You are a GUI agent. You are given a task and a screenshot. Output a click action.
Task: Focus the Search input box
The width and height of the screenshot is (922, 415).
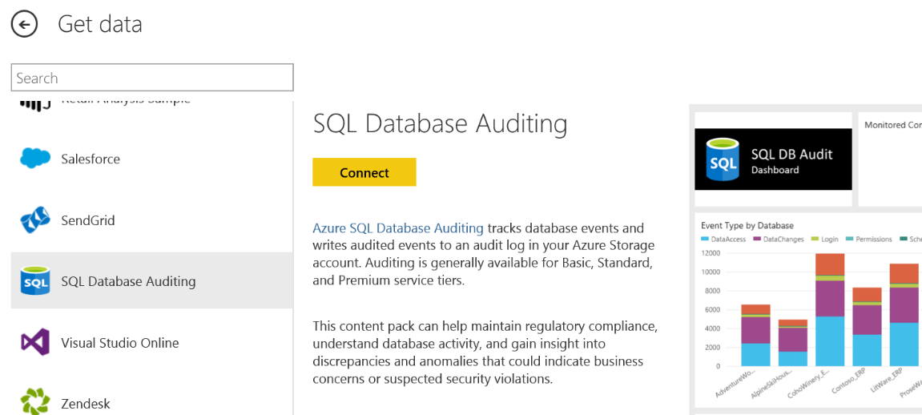pyautogui.click(x=152, y=78)
